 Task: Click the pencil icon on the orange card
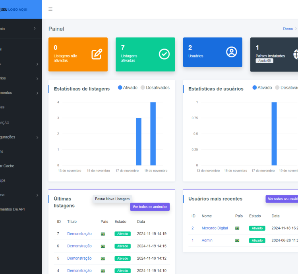click(97, 54)
